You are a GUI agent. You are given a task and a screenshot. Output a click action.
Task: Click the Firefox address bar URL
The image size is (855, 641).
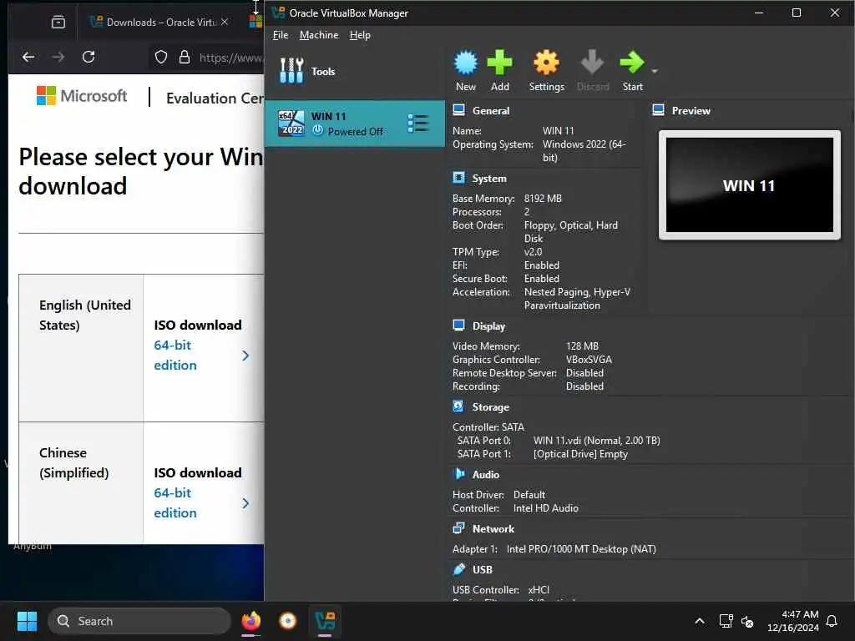[x=230, y=58]
